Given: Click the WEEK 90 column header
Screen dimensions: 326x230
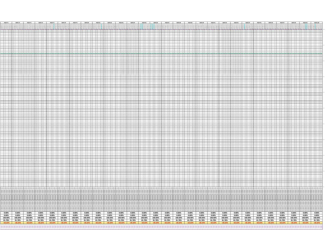Looking at the screenshot, I should tap(202, 23).
